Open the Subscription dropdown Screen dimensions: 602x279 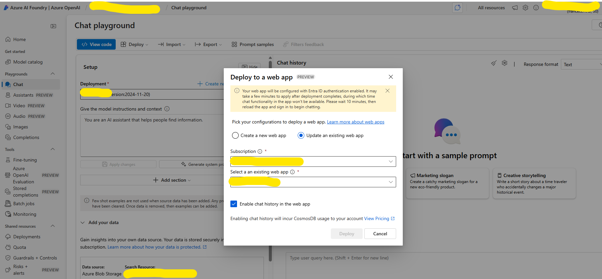tap(313, 162)
